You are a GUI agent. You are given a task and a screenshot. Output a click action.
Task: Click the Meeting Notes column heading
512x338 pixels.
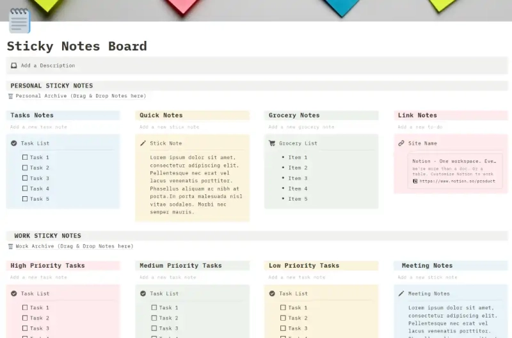pos(427,266)
